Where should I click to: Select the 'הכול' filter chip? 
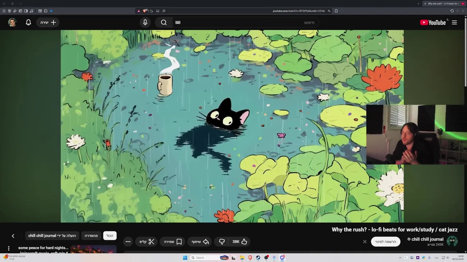[x=110, y=236]
